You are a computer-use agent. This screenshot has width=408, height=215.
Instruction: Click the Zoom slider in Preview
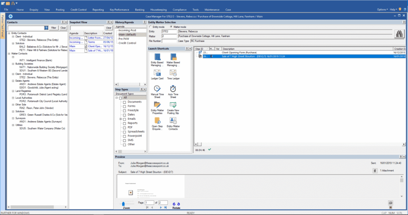tap(126, 203)
